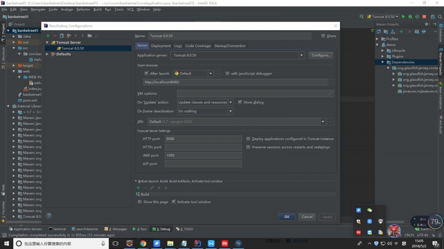Enable Preserve sessions across restarts and redeploys
Viewport: 444px width, 249px height.
(248, 147)
